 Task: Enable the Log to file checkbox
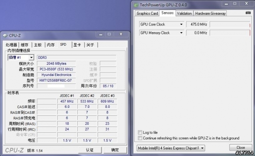pos(140,133)
